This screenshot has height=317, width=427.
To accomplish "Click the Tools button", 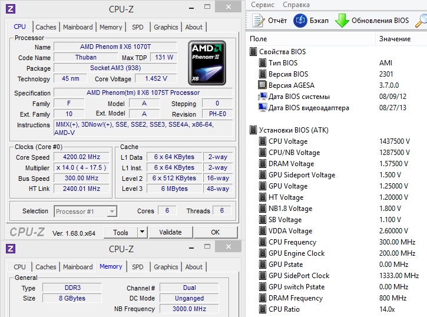I will click(121, 232).
